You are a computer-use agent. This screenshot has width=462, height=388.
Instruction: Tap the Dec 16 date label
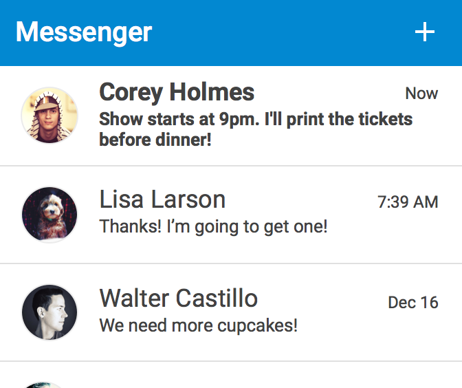pyautogui.click(x=412, y=302)
